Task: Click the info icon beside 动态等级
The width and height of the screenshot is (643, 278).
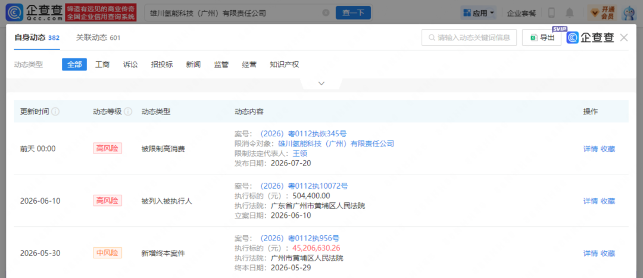Action: click(128, 111)
